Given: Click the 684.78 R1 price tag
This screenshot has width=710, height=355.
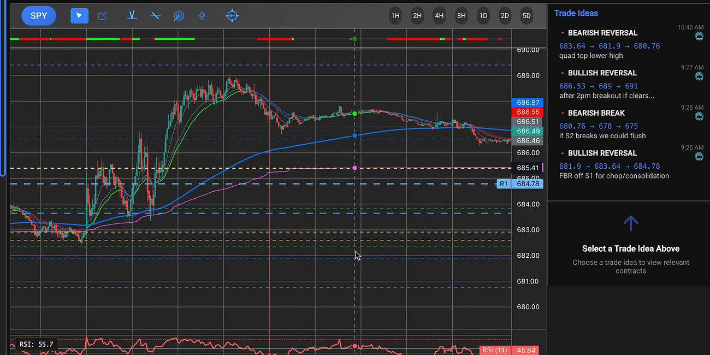Looking at the screenshot, I should (528, 184).
